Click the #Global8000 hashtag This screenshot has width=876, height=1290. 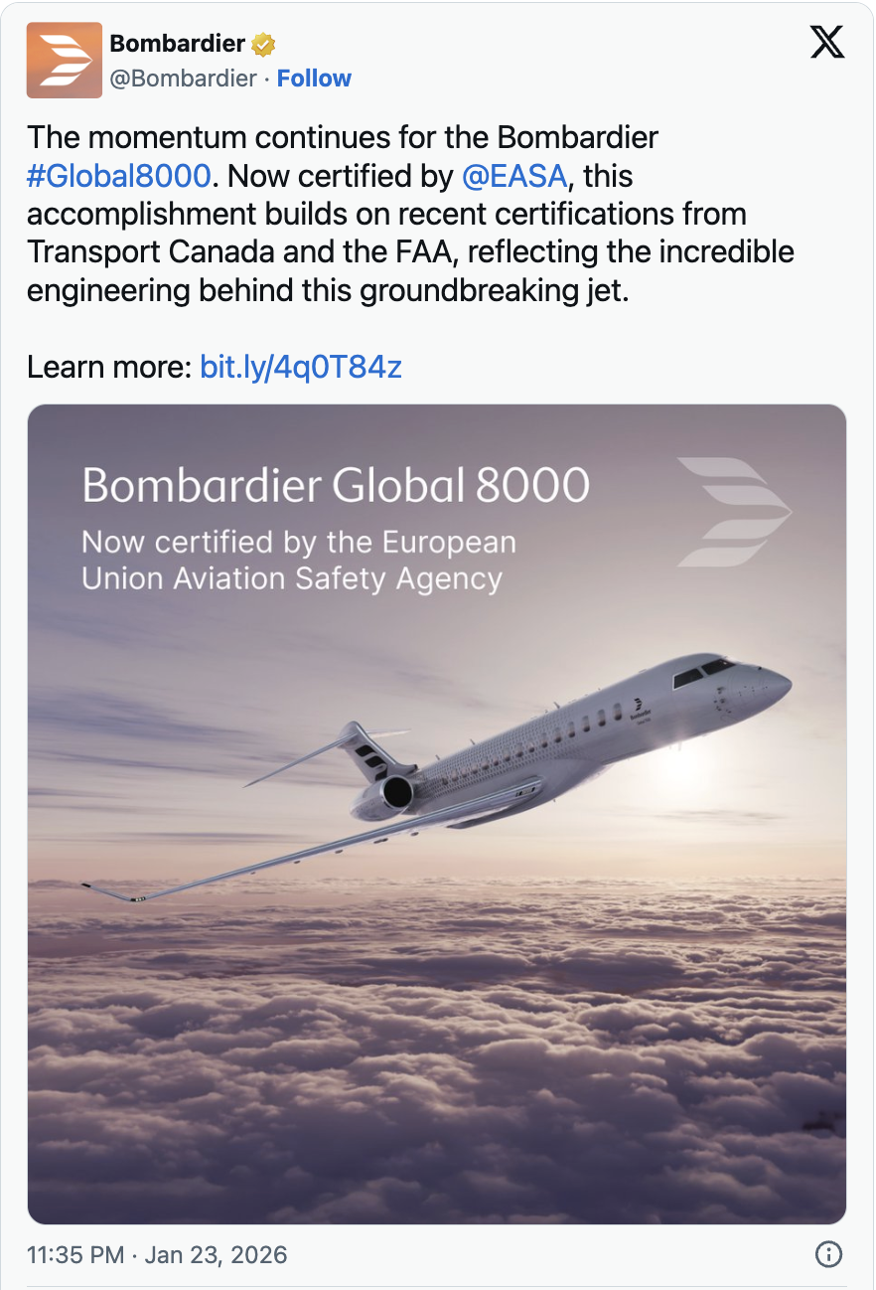118,176
